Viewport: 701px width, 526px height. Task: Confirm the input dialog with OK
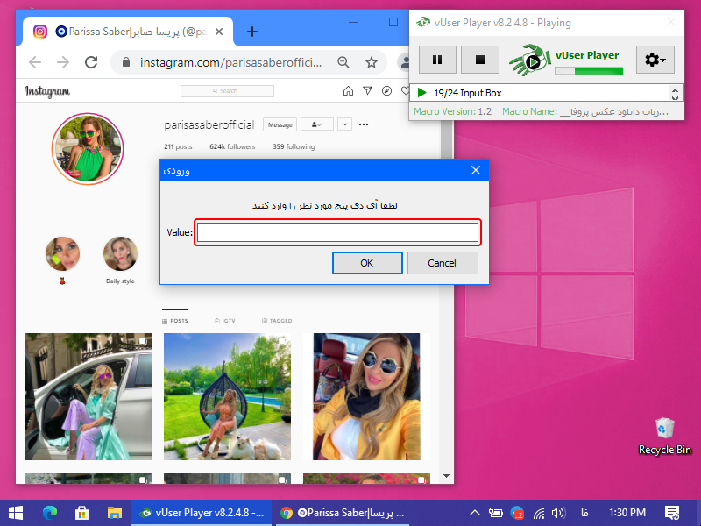pos(367,263)
